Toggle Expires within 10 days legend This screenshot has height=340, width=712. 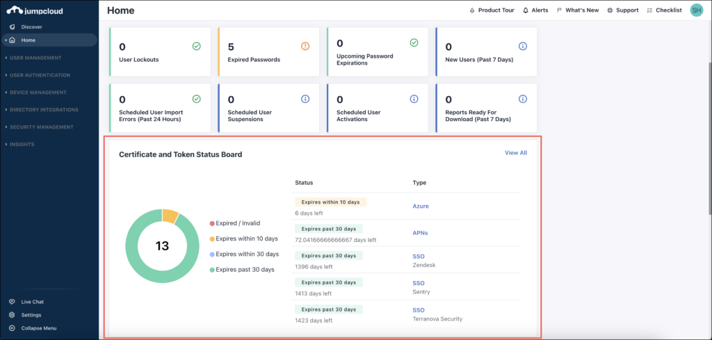(x=243, y=238)
